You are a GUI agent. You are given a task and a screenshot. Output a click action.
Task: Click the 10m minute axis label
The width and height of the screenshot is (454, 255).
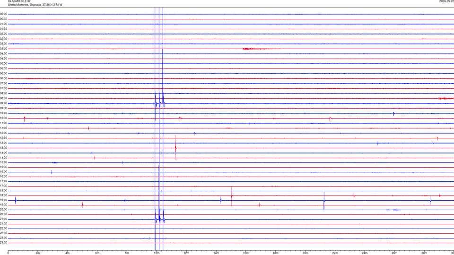coord(157,253)
